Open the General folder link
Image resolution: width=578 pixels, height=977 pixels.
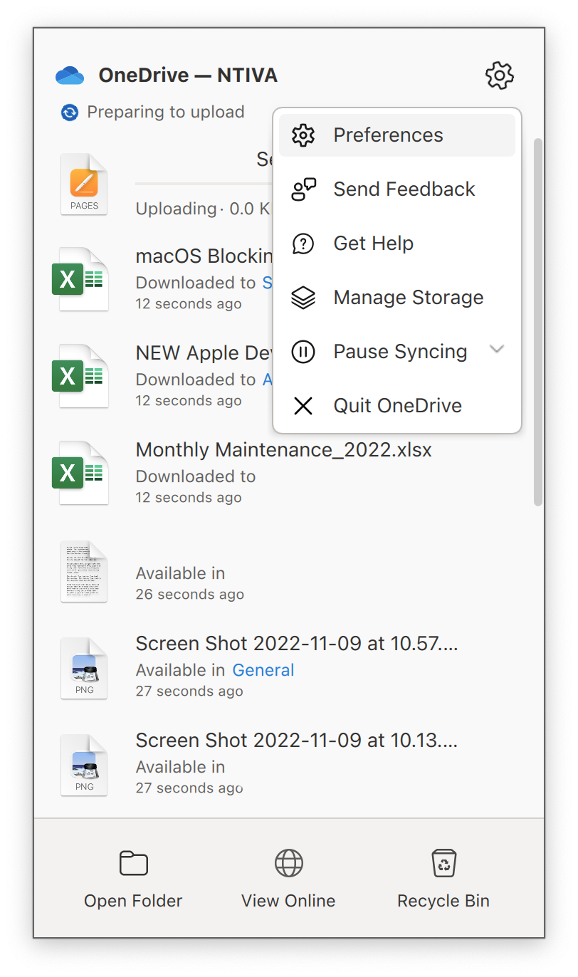pyautogui.click(x=263, y=670)
